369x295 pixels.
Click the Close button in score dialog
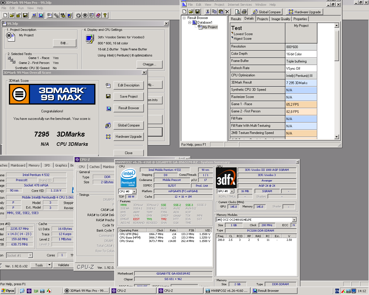click(x=129, y=153)
